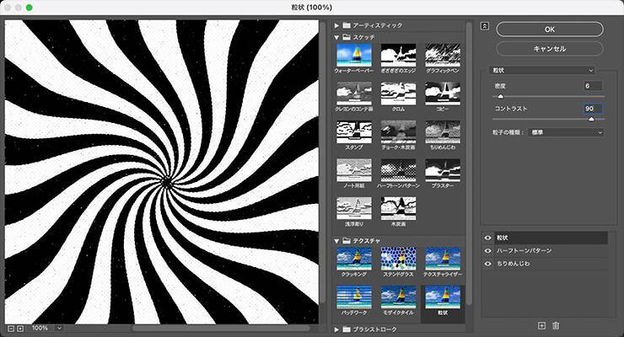The image size is (624, 337).
Task: Open the 粒状 filter selection dropdown
Action: click(545, 70)
